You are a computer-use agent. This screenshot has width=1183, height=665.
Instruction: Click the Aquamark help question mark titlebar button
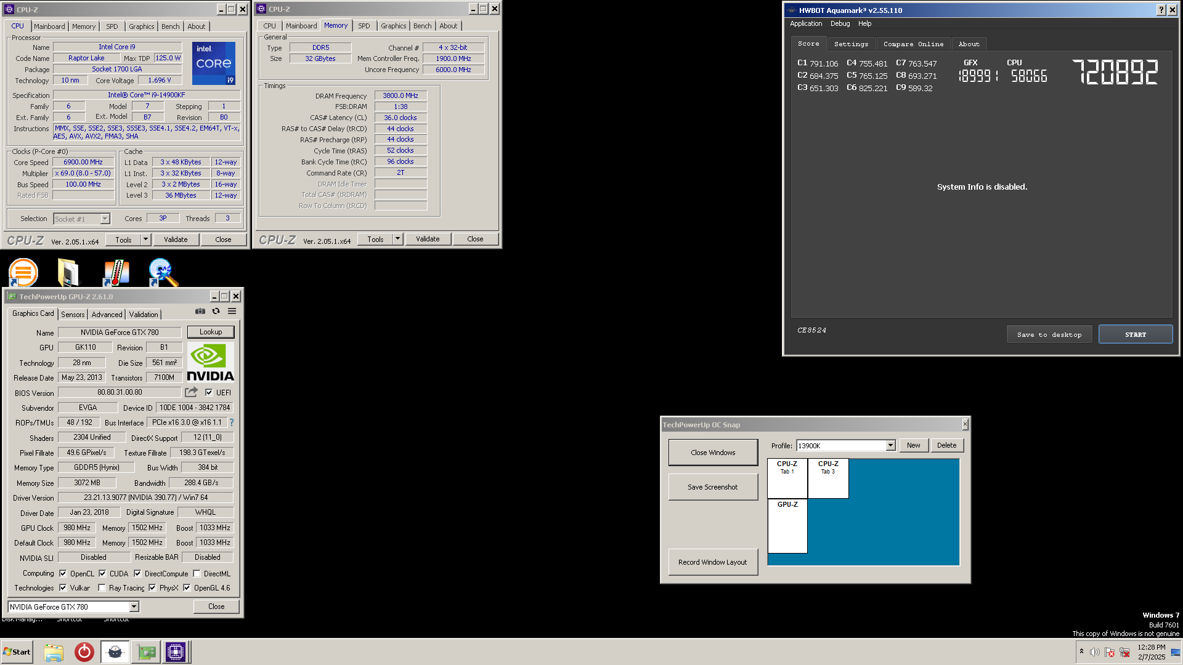[1161, 10]
